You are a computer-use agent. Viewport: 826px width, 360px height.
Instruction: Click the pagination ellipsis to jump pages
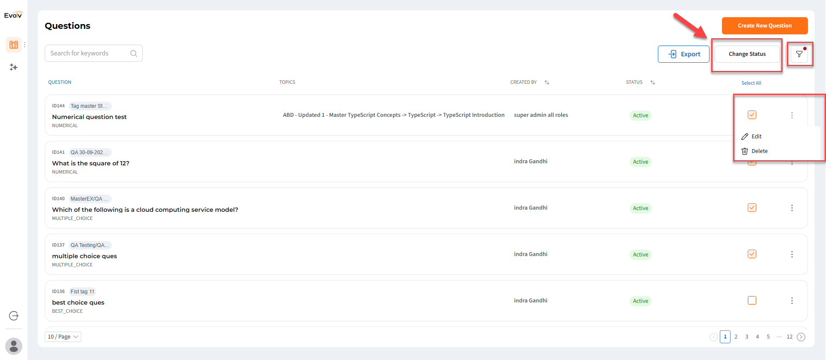coord(779,337)
